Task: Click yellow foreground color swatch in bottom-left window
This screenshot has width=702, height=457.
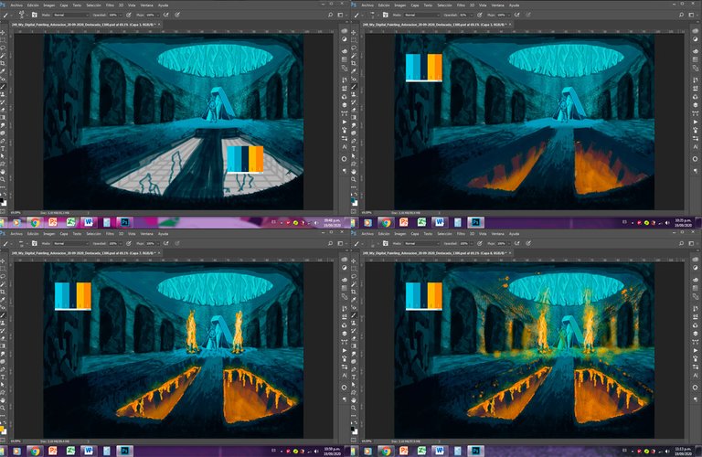Action: [x=2, y=429]
